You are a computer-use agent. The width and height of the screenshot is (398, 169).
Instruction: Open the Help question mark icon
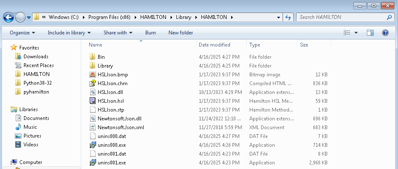coord(385,33)
